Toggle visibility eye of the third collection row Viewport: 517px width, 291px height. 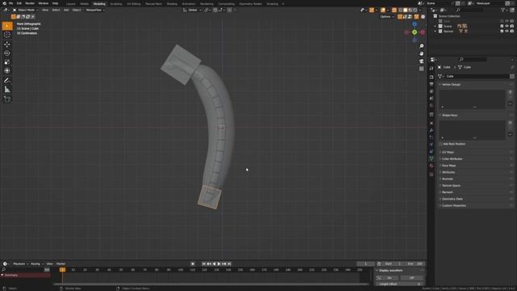pyautogui.click(x=506, y=31)
